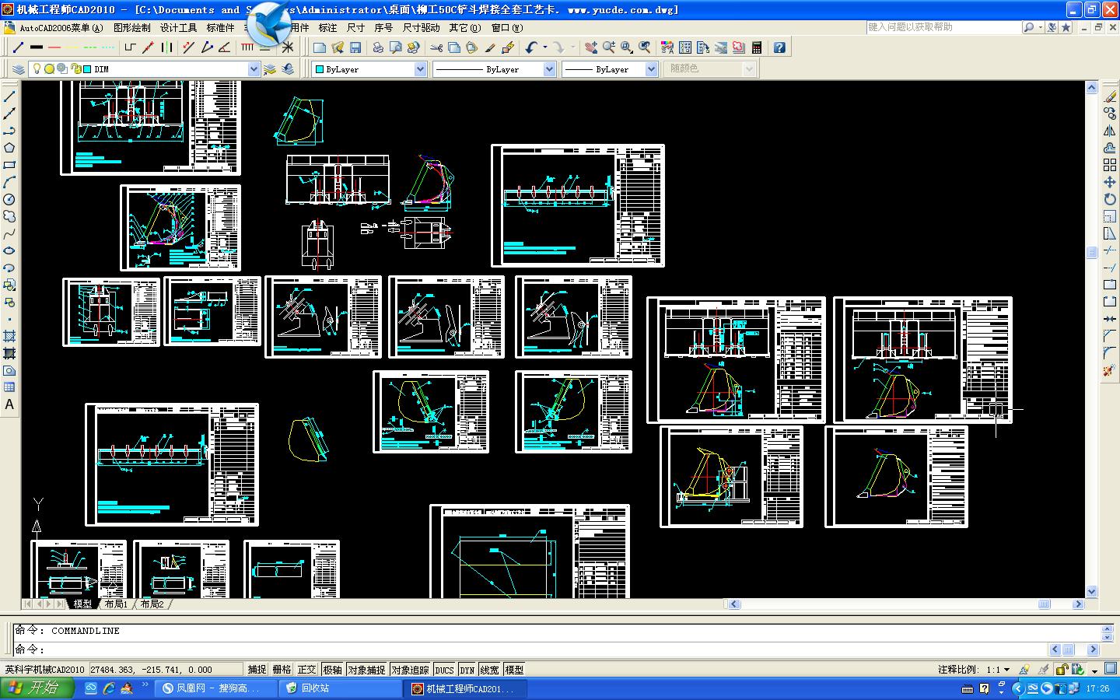Toggle 正交 ortho mode
Image resolution: width=1120 pixels, height=700 pixels.
point(306,670)
